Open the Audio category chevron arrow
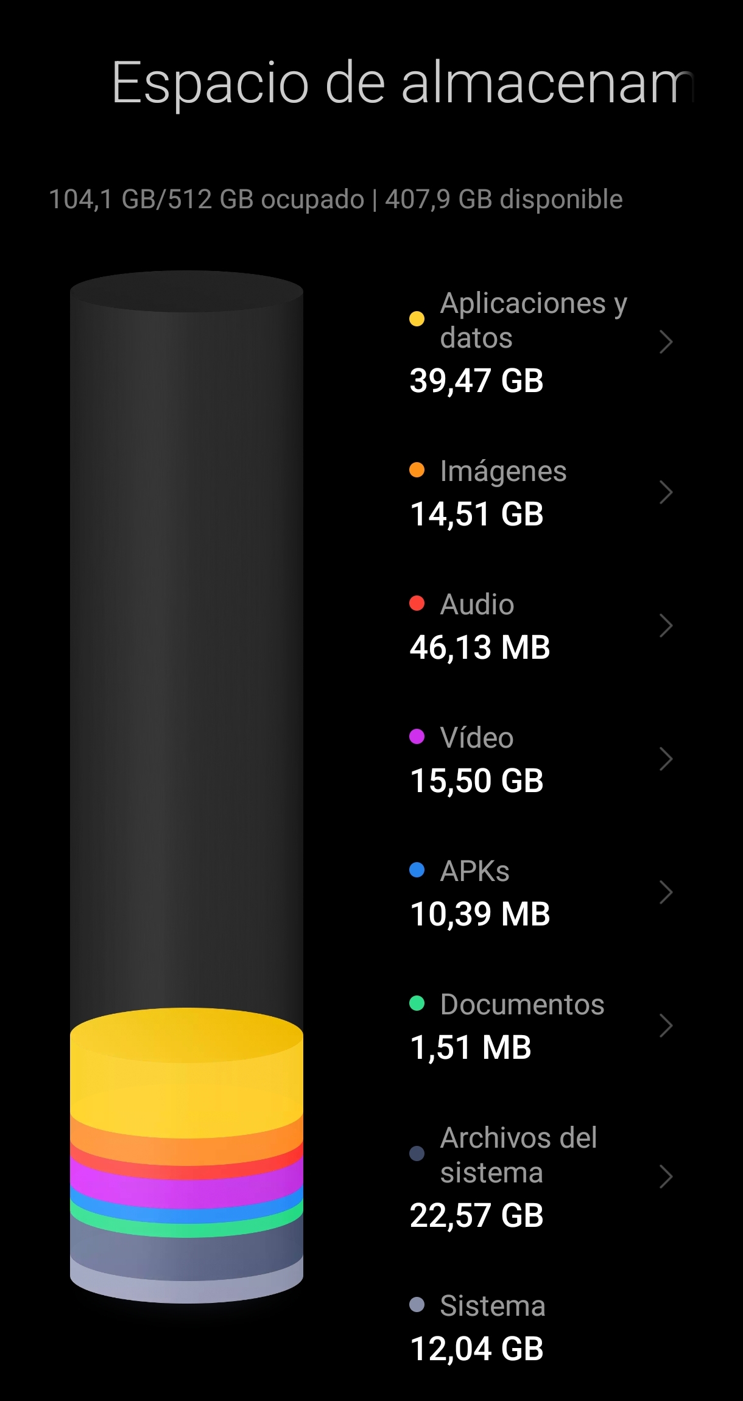The width and height of the screenshot is (743, 1401). (x=666, y=625)
